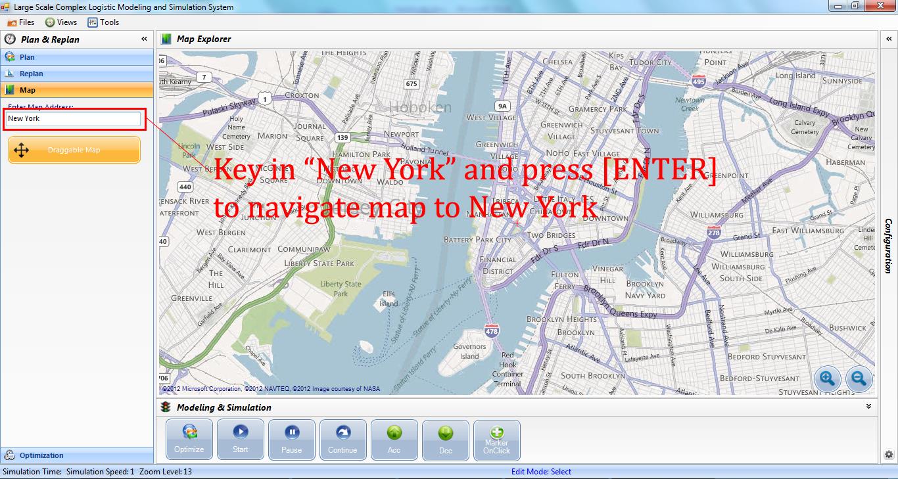Collapse the Plan & Replan panel
Screen dimensions: 898x479
(x=143, y=39)
